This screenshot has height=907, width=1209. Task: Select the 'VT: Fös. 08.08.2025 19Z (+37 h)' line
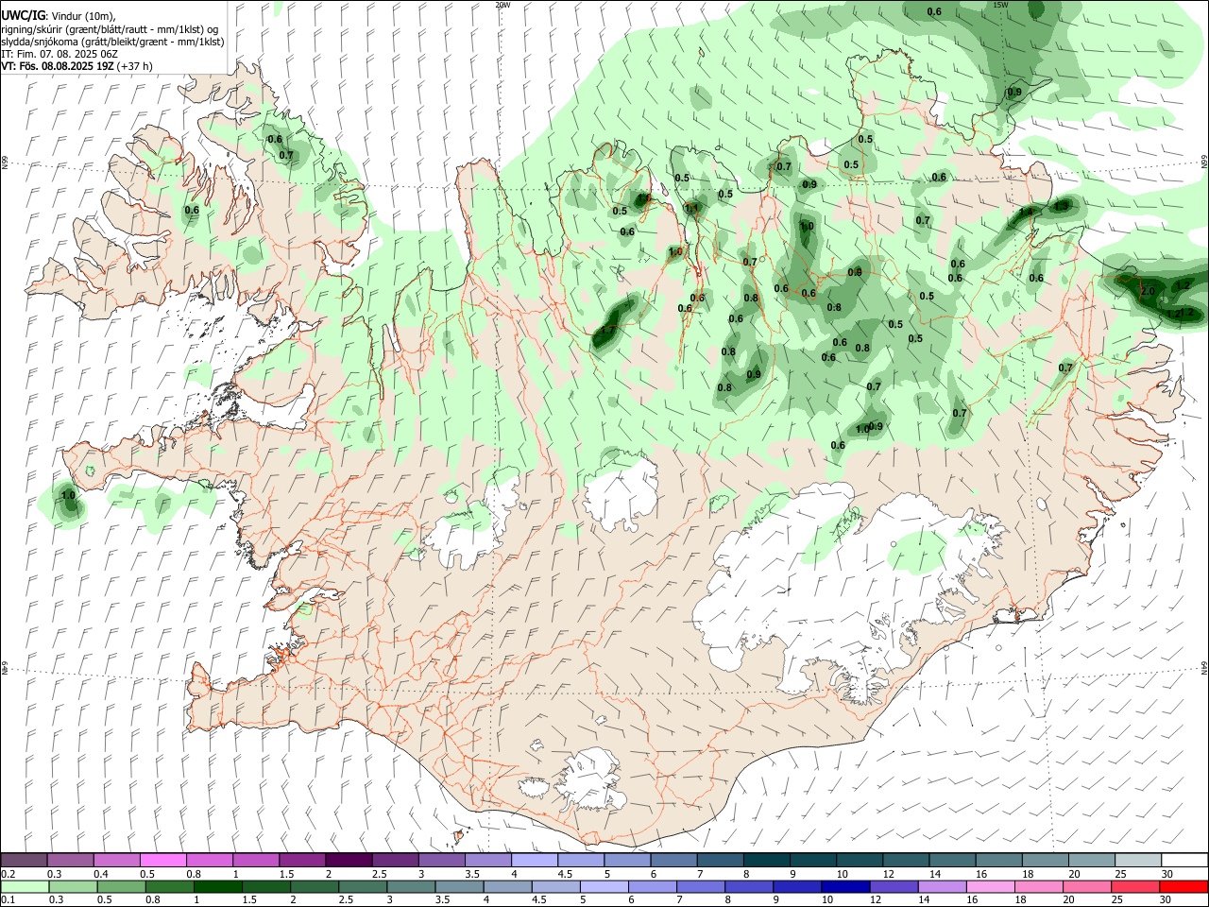pos(77,67)
